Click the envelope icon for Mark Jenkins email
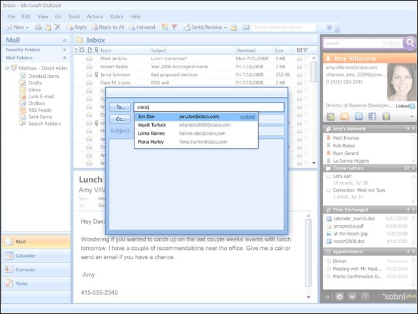The image size is (418, 314). 89,58
